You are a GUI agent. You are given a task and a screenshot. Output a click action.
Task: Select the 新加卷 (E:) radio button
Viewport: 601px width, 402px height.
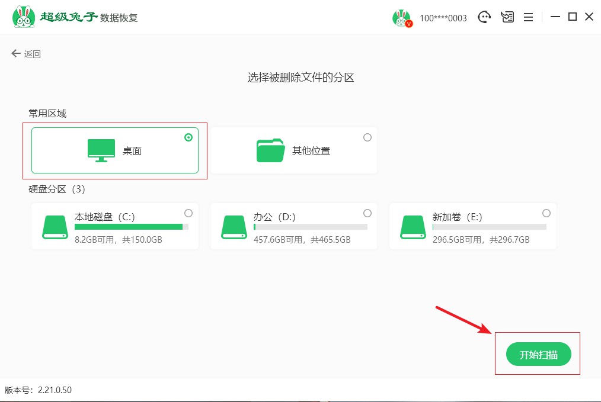coord(546,213)
